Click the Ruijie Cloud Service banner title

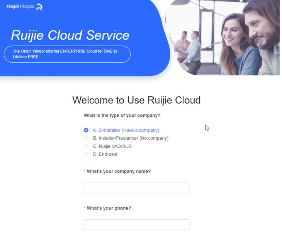coord(70,35)
